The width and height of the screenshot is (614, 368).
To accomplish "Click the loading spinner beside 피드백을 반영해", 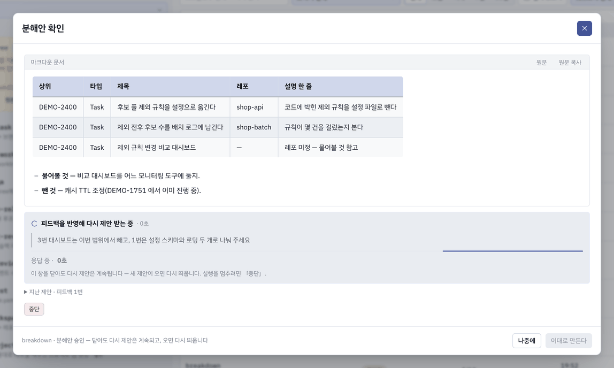I will (x=34, y=224).
